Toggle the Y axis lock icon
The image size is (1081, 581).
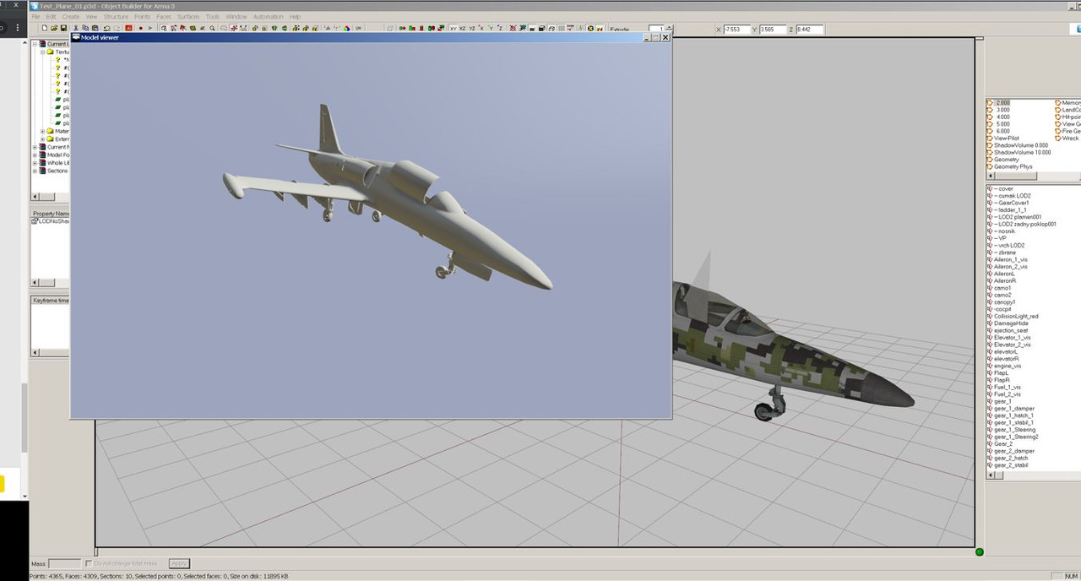[491, 28]
